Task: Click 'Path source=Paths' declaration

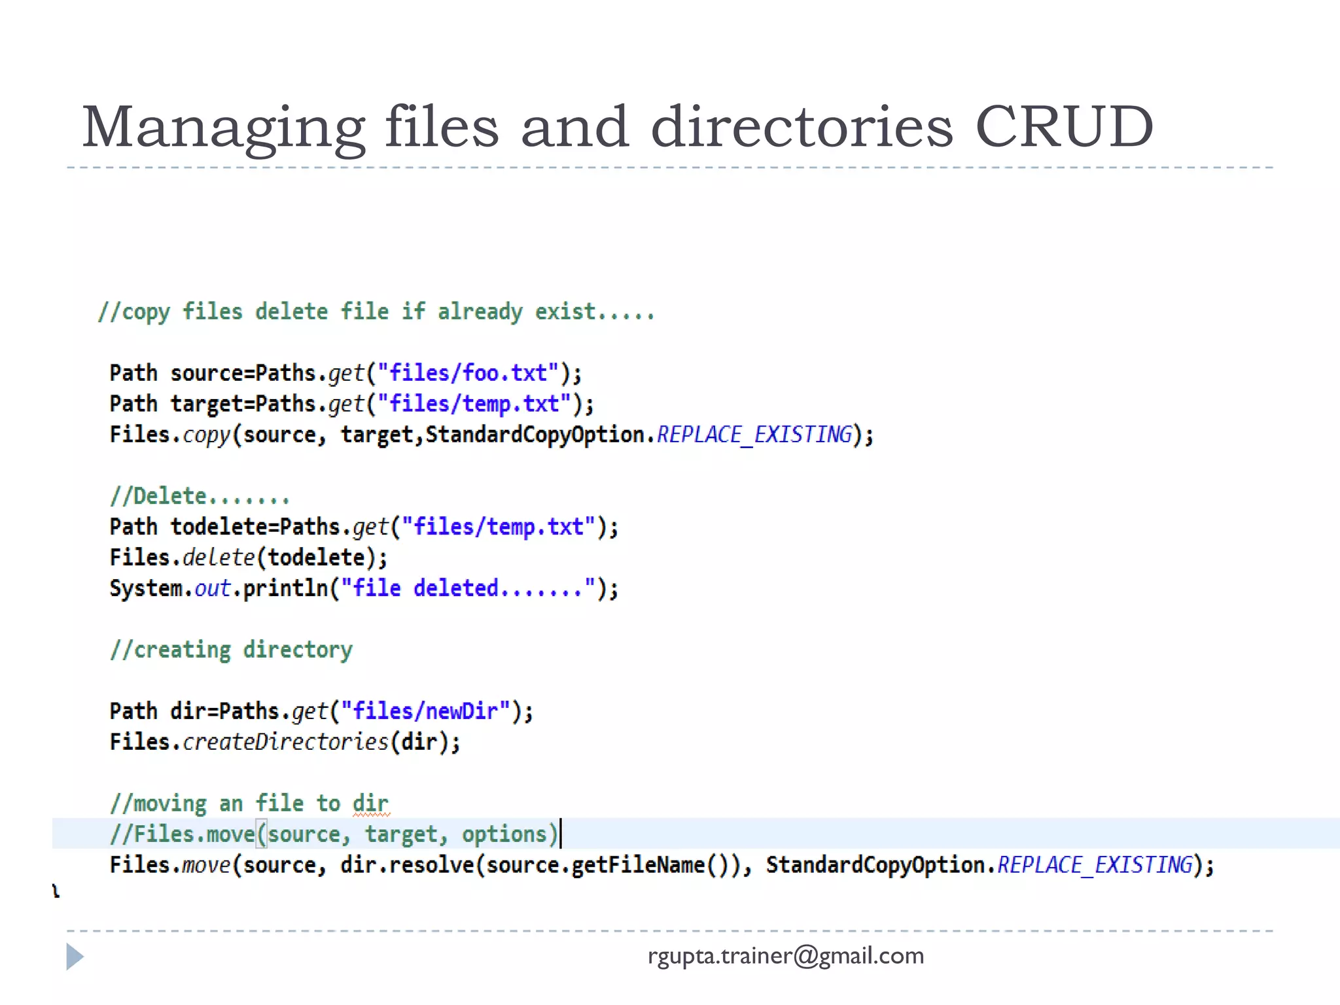Action: click(x=213, y=373)
